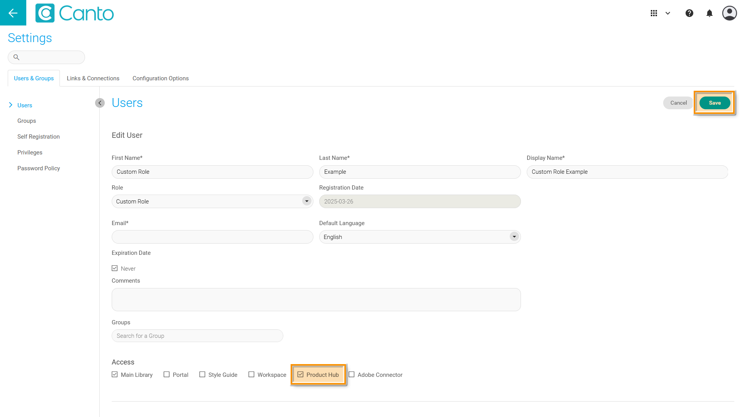Toggle the Never expiration checkbox

click(115, 268)
